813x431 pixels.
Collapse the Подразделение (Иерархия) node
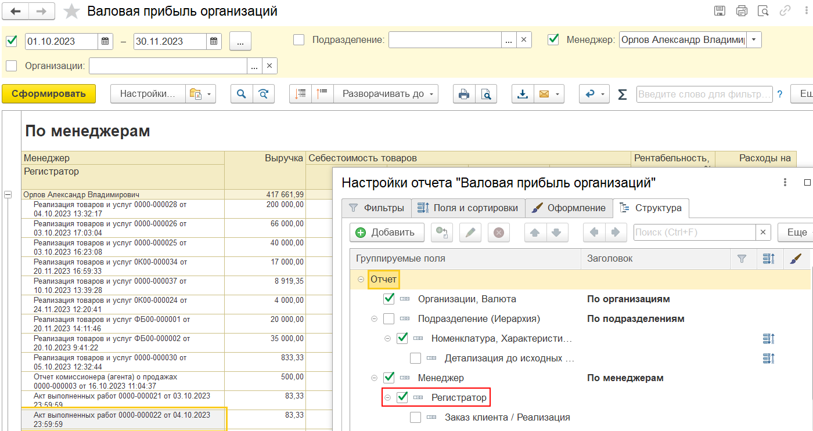tap(374, 318)
